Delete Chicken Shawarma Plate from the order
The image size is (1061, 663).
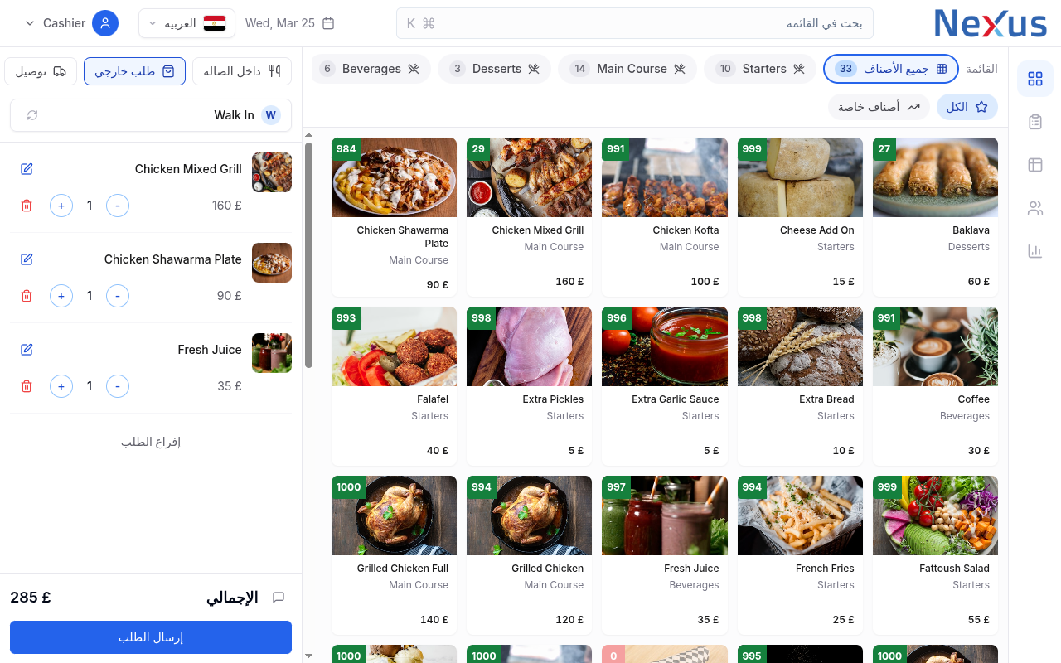pyautogui.click(x=27, y=296)
